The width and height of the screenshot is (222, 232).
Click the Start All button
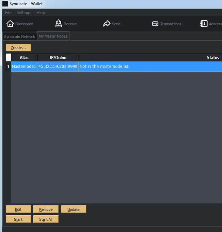46,219
